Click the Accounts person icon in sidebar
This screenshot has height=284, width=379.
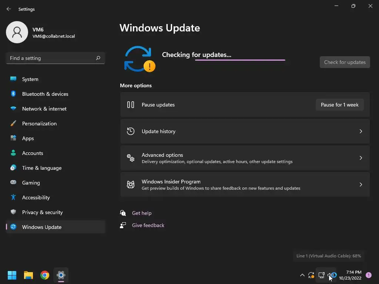13,153
